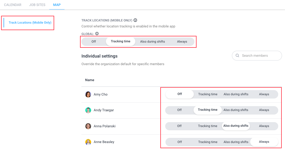The width and height of the screenshot is (285, 149).
Task: Click the Name column header
Action: [90, 80]
